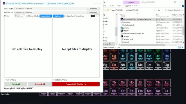
Task: Click the Explorer Up arrow navigation icon
Action: [x=105, y=10]
